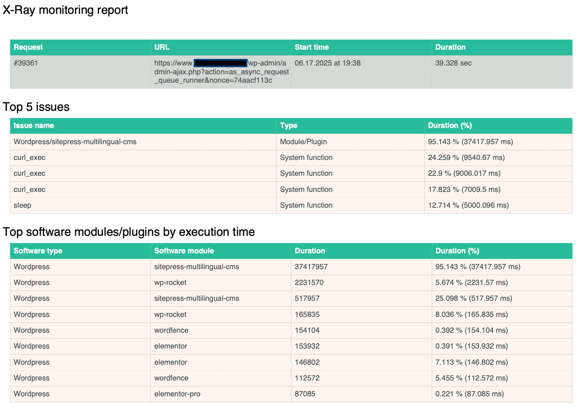This screenshot has width=577, height=407.
Task: Click the "39.328 sec" duration value
Action: (x=453, y=63)
